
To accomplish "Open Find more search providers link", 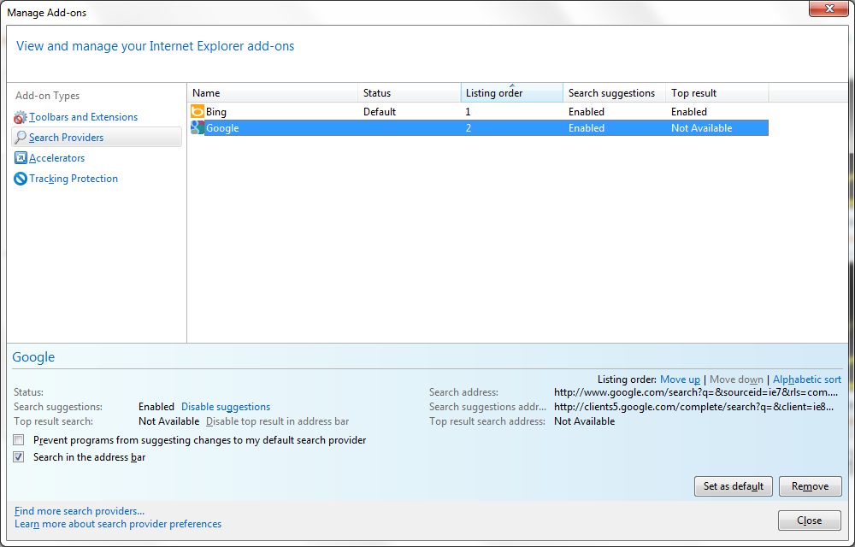I will click(80, 511).
